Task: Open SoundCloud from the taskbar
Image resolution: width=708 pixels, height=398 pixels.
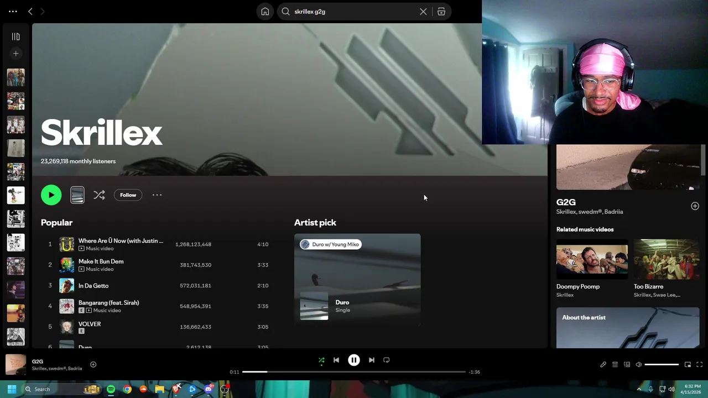Action: [x=143, y=389]
